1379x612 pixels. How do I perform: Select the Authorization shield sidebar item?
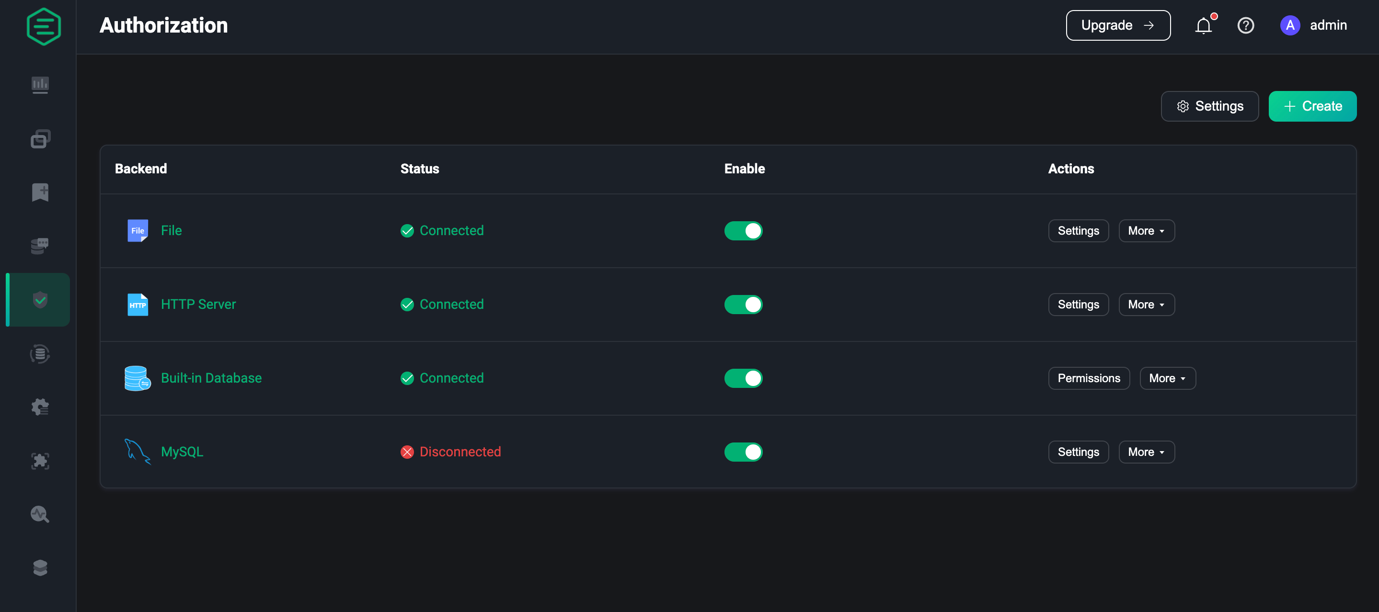coord(40,300)
